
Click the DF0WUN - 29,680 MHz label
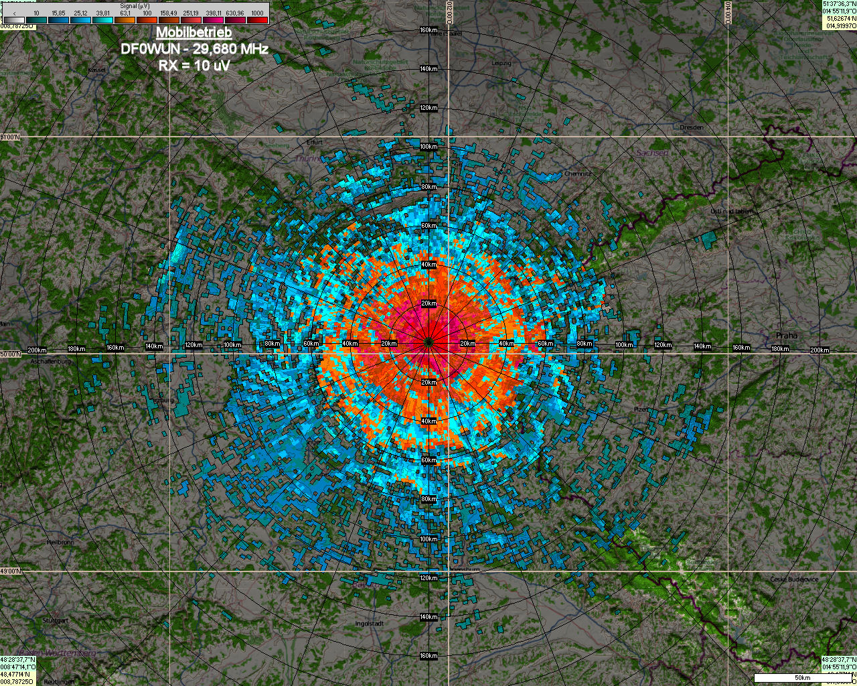tap(194, 50)
